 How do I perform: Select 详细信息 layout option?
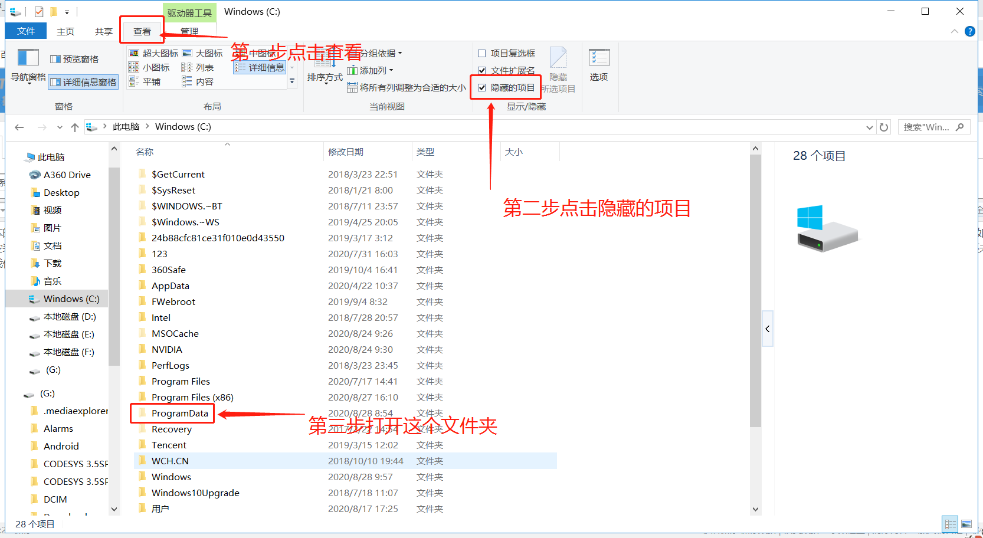click(260, 67)
